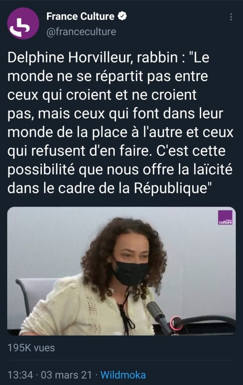
Task: Click the France Culture logo watermark in video
Action: [x=225, y=218]
